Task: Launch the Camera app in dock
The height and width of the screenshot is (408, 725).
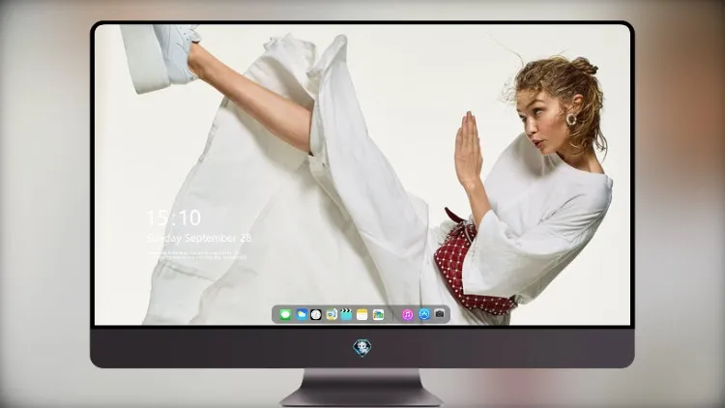Action: point(440,314)
